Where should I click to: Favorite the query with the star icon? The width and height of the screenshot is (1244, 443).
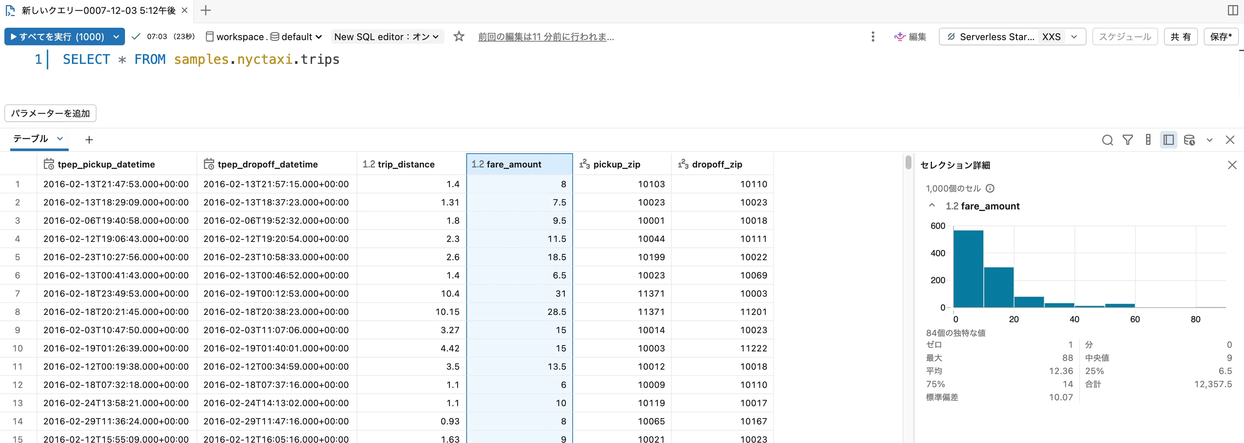tap(459, 36)
